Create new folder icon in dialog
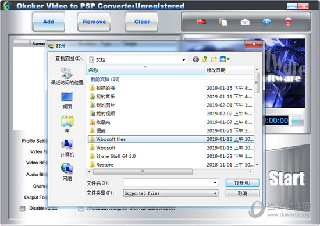320x226 pixels. pos(214,59)
